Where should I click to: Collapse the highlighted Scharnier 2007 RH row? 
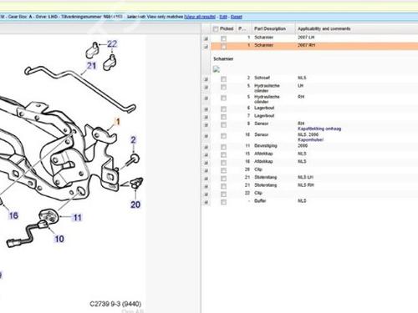[x=206, y=47]
